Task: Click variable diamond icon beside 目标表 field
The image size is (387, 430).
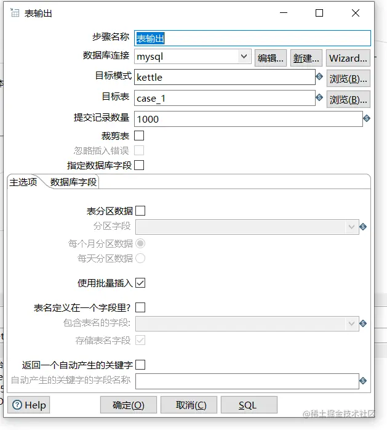Action: (319, 97)
